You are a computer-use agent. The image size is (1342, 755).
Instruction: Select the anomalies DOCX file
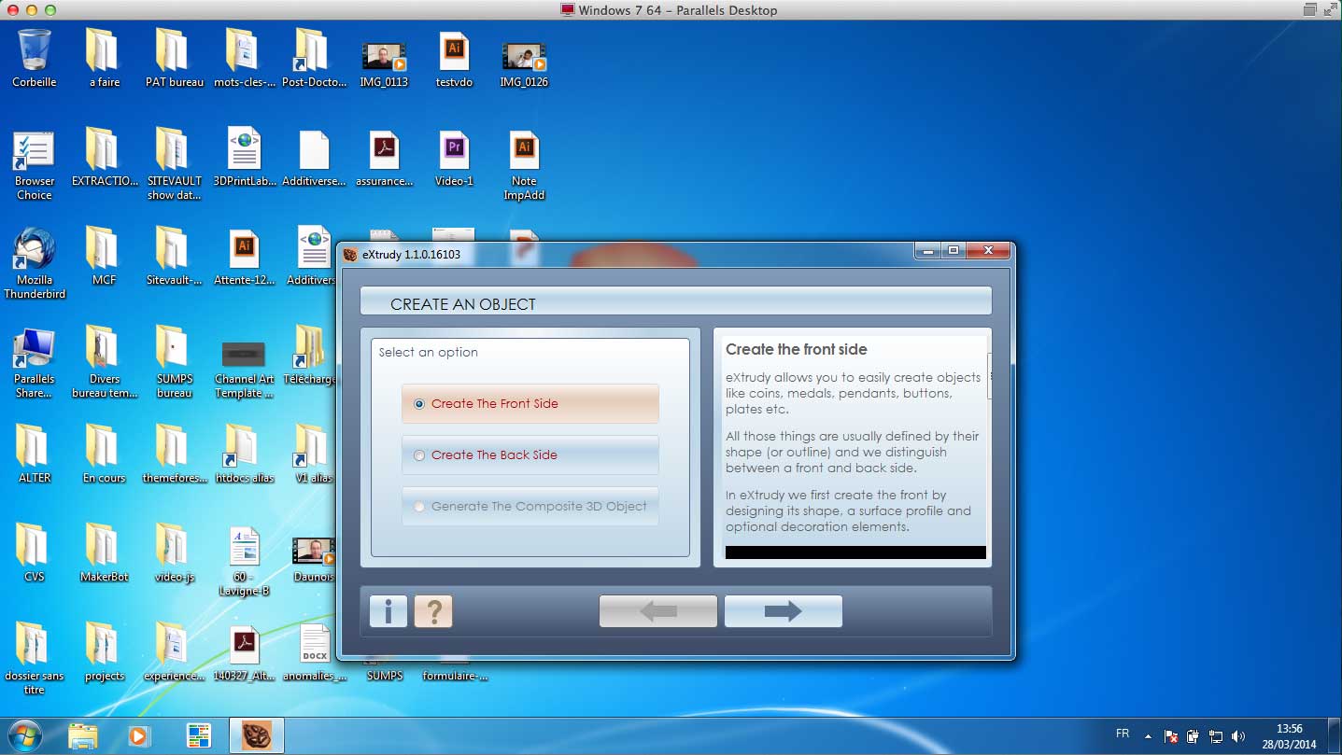pyautogui.click(x=315, y=653)
